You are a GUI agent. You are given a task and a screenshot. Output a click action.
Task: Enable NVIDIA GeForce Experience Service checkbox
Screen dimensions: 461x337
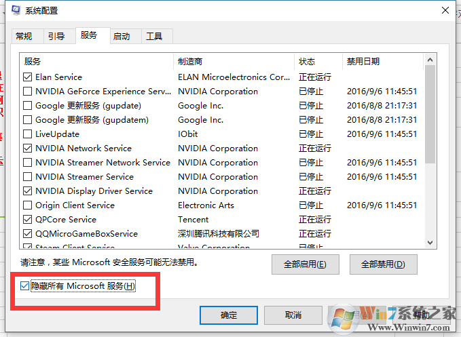pos(28,92)
